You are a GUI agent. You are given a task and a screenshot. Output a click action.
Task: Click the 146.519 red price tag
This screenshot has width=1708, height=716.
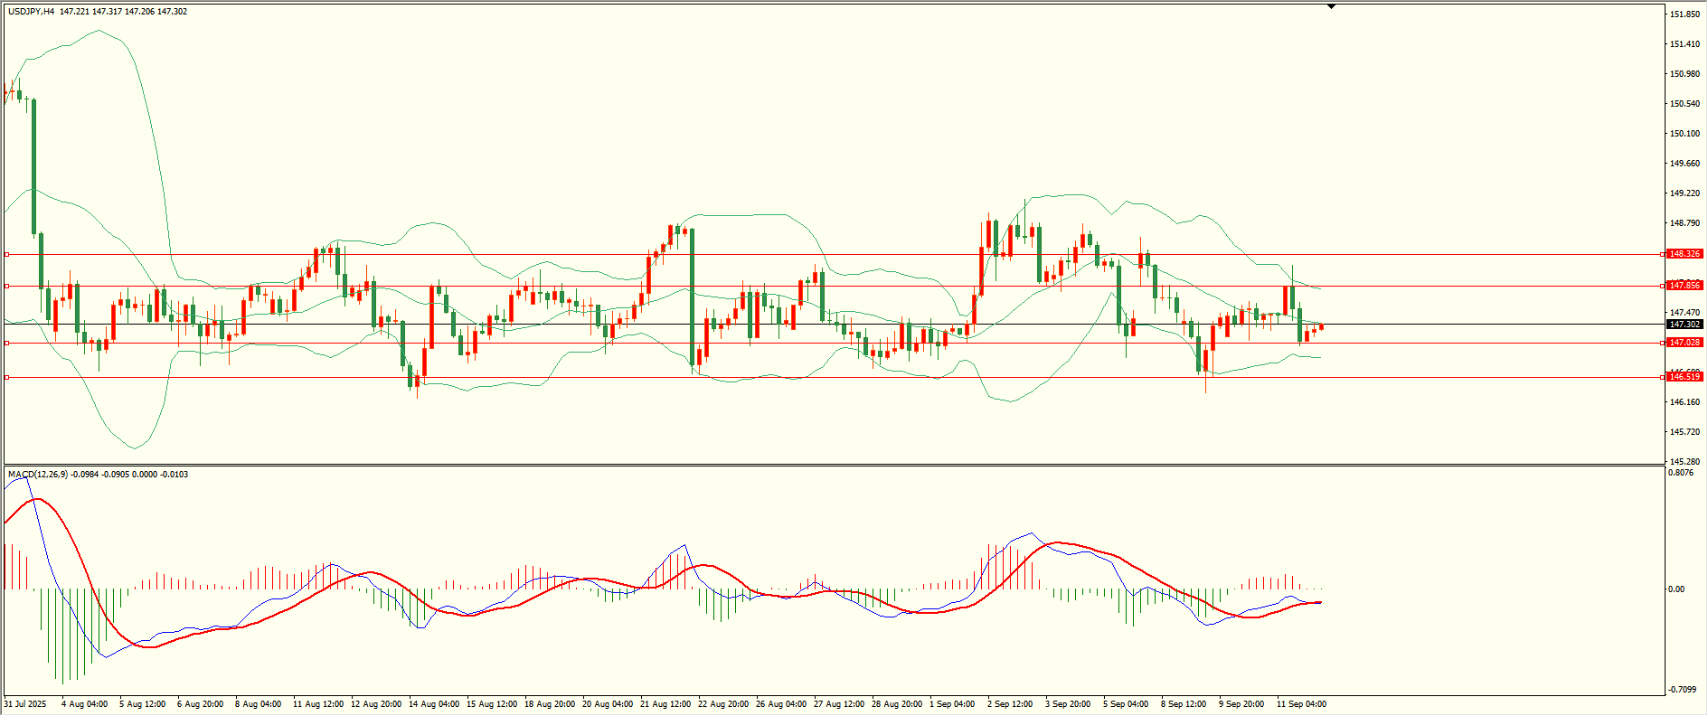pyautogui.click(x=1684, y=377)
